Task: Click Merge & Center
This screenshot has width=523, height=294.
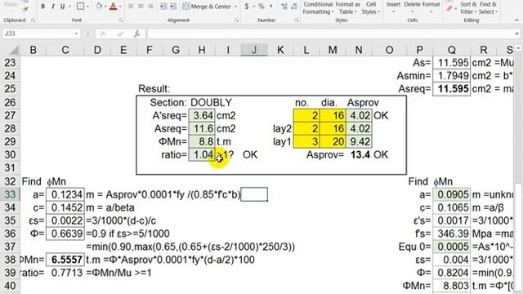Action: [207, 7]
